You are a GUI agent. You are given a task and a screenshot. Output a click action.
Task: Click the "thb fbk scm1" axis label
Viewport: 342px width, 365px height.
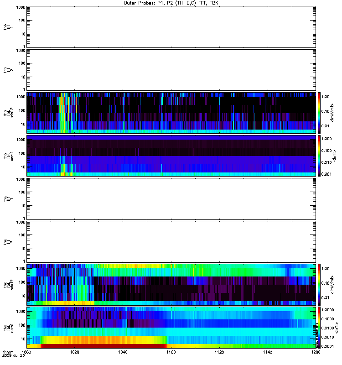pos(9,156)
